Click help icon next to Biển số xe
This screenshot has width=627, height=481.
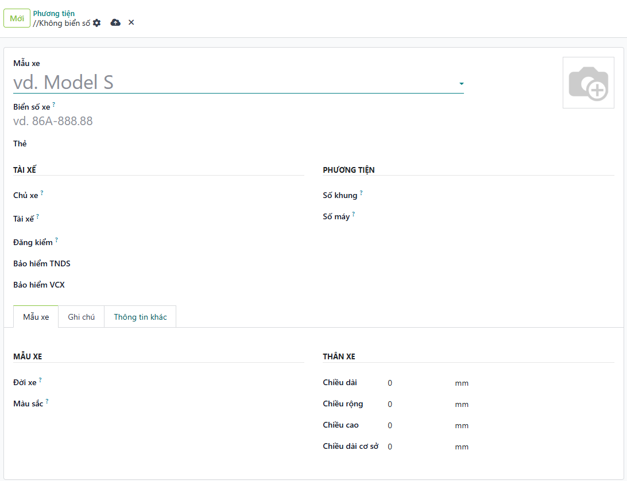coord(54,104)
